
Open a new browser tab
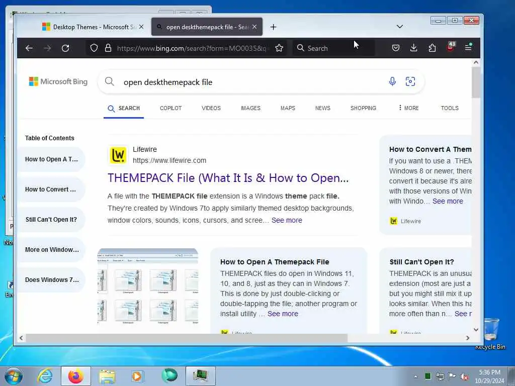273,27
